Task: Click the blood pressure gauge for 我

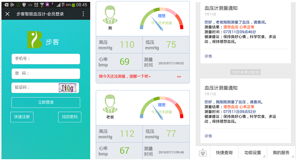Action: [162, 19]
